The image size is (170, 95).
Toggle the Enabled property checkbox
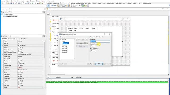coord(18,81)
